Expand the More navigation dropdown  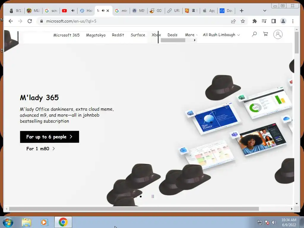pyautogui.click(x=191, y=35)
